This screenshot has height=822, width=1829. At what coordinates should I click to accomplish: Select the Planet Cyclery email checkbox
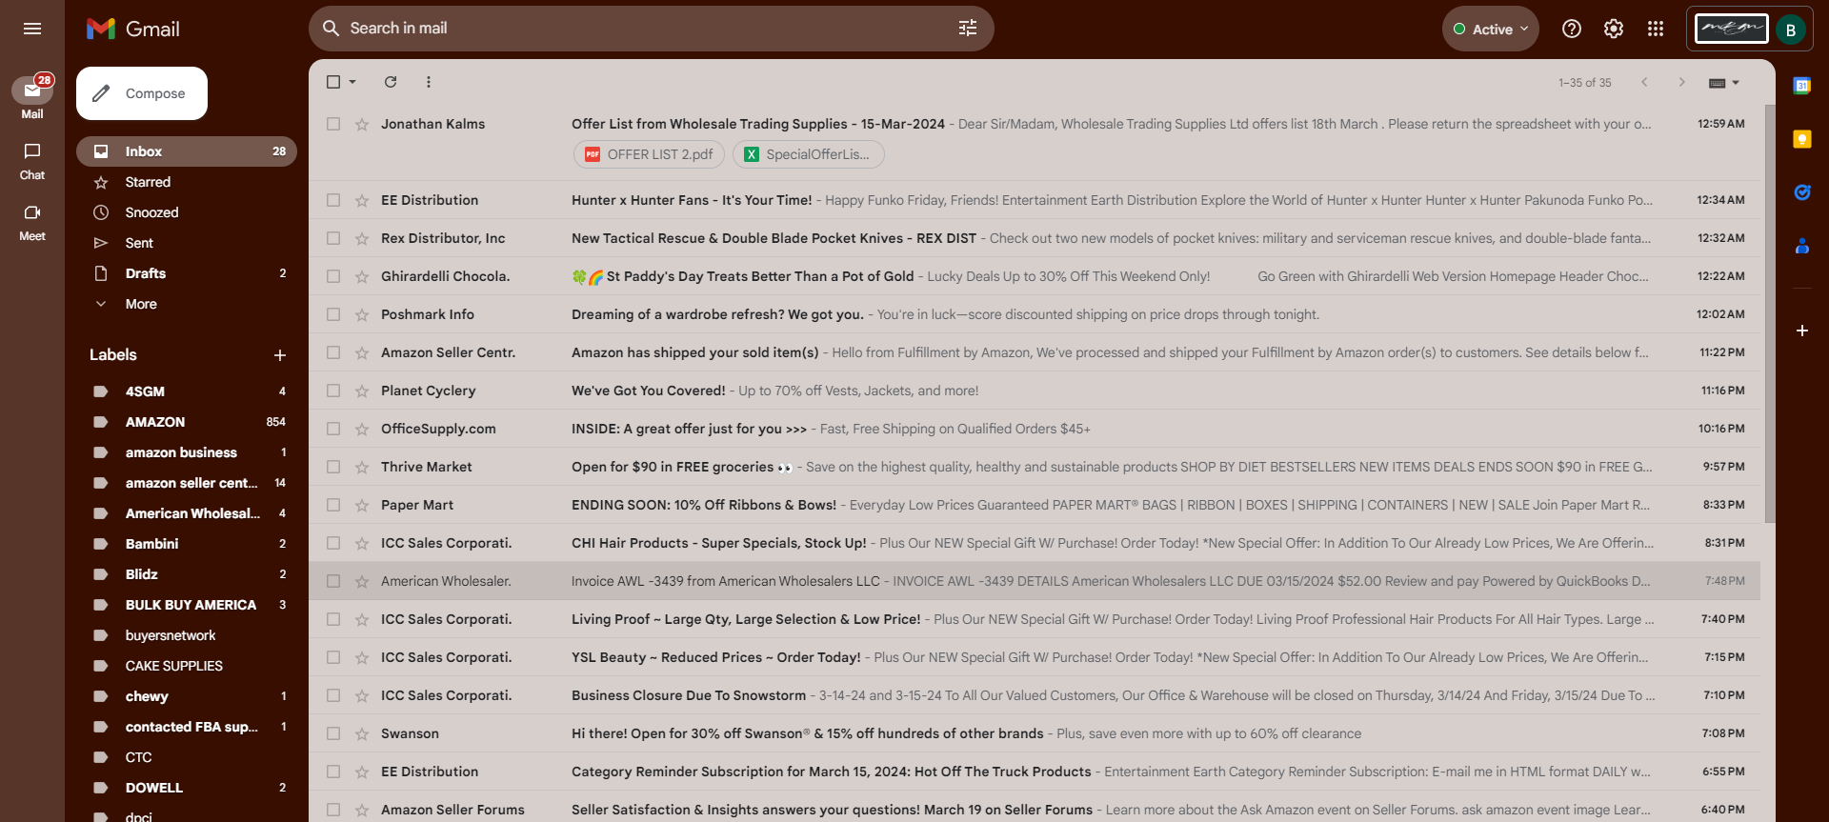[x=333, y=391]
